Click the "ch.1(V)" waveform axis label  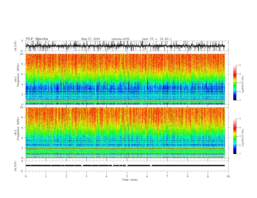[16, 46]
